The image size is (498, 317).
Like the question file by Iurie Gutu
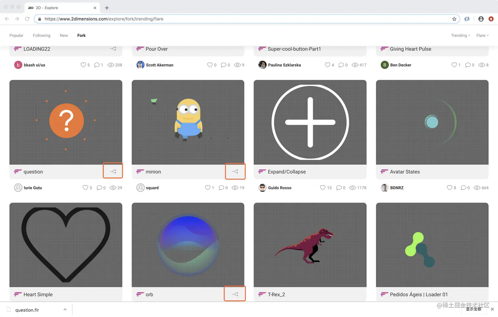pos(85,188)
